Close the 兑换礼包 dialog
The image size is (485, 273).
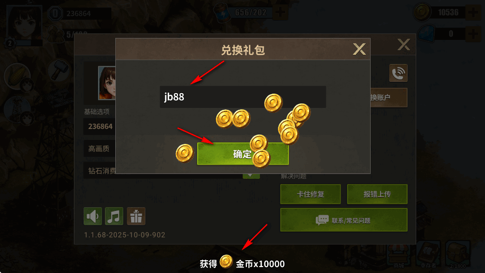(359, 49)
